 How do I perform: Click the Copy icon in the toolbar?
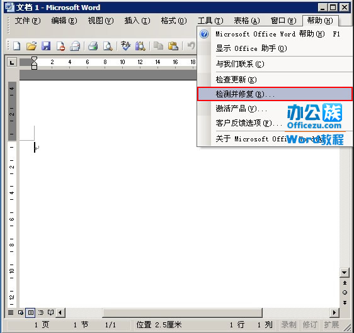158,46
